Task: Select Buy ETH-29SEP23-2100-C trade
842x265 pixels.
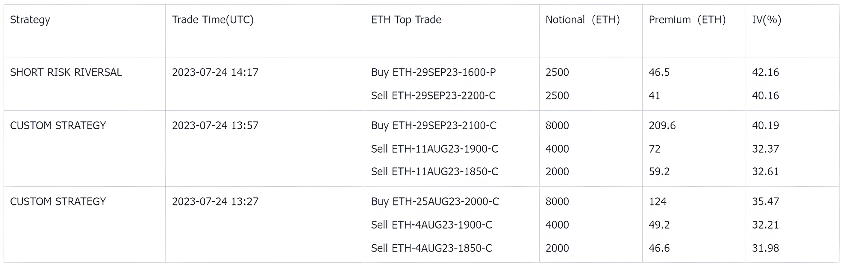Action: point(434,125)
